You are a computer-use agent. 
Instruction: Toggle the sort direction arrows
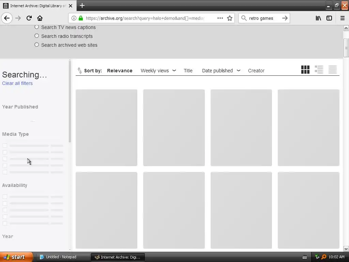(x=79, y=70)
